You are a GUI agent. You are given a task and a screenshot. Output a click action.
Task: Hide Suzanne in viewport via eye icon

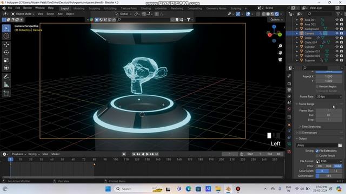click(x=337, y=60)
